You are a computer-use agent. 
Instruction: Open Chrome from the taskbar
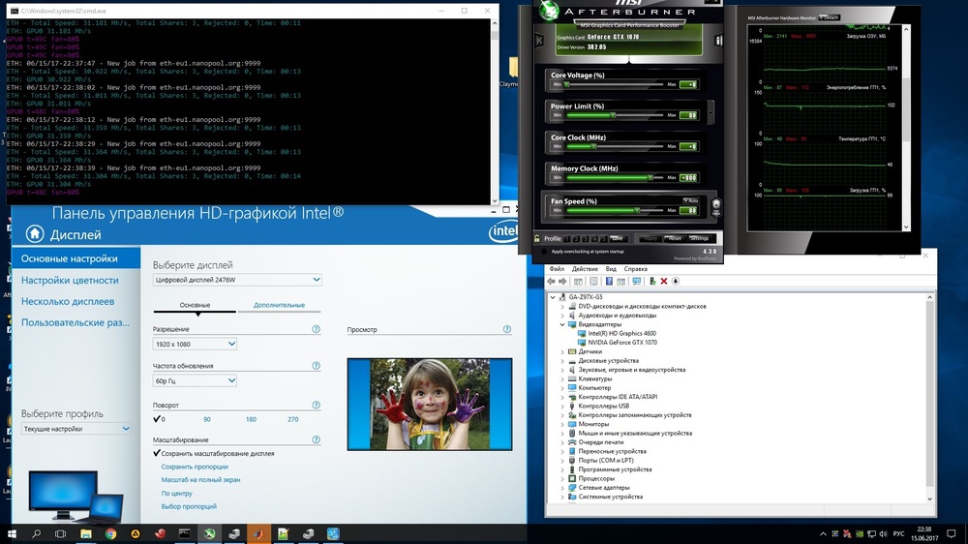110,534
